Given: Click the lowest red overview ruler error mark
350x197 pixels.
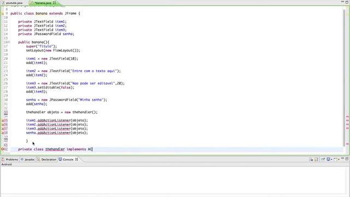Looking at the screenshot, I should pos(347,144).
